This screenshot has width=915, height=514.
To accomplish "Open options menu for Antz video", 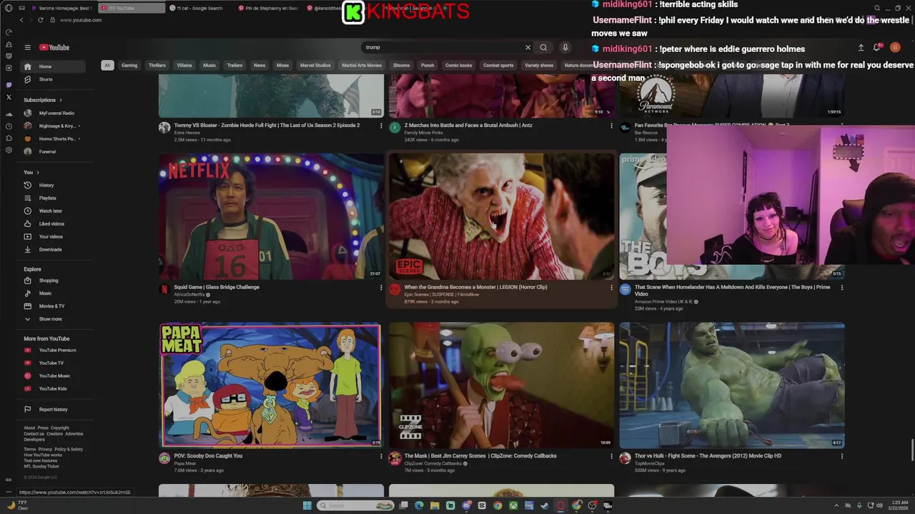I will click(x=611, y=126).
